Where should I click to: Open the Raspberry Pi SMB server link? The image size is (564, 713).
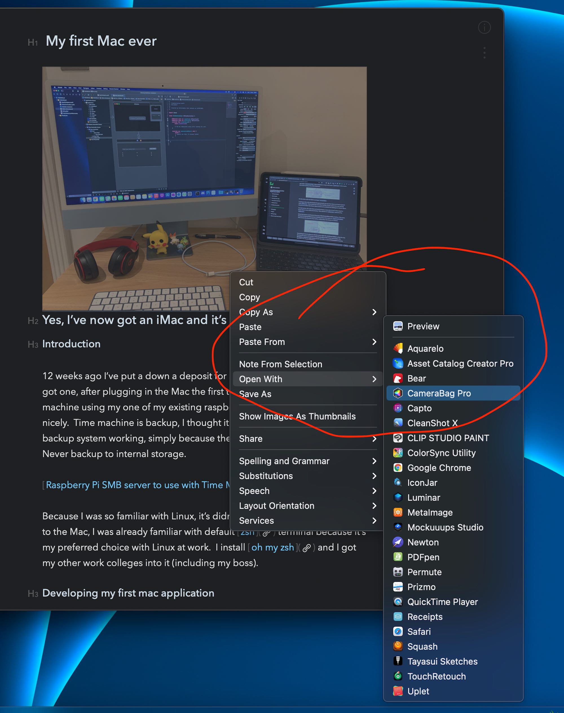[138, 485]
